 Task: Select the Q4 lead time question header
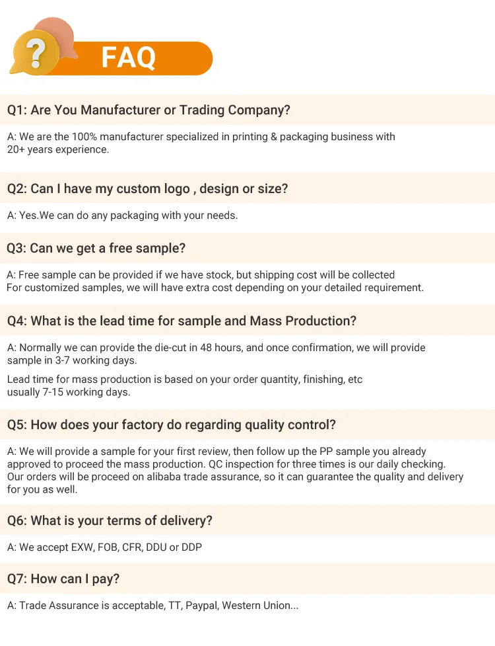[181, 321]
